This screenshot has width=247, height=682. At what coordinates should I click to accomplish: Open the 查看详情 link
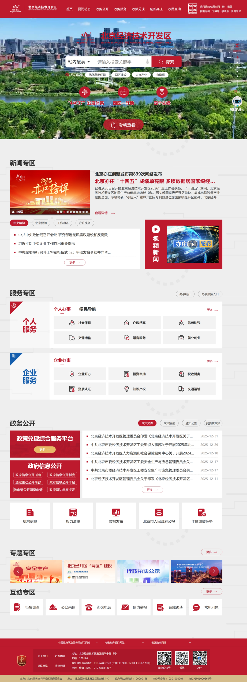click(x=105, y=213)
